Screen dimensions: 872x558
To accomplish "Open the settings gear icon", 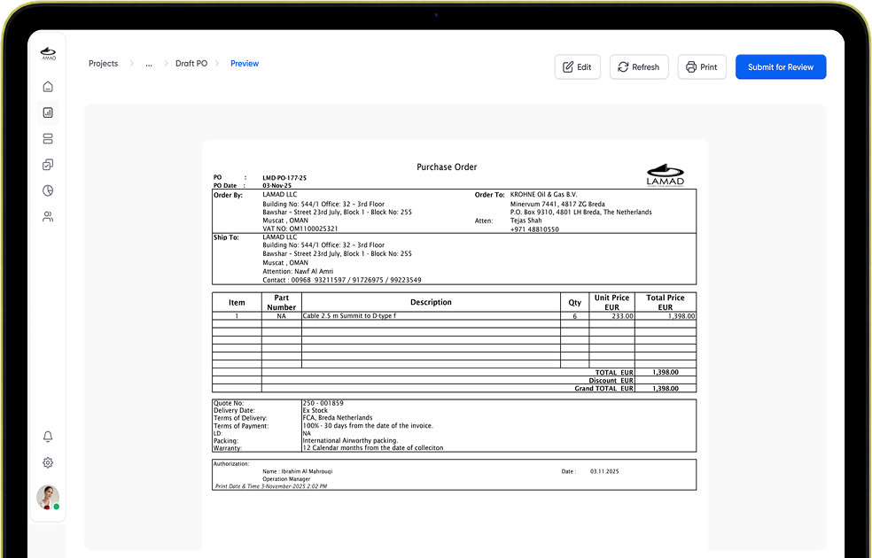I will [48, 462].
